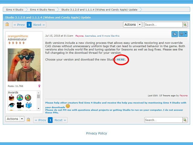This screenshot has width=193, height=145.
Task: Select page 1 in bottom pagination
Action: coord(50,120)
